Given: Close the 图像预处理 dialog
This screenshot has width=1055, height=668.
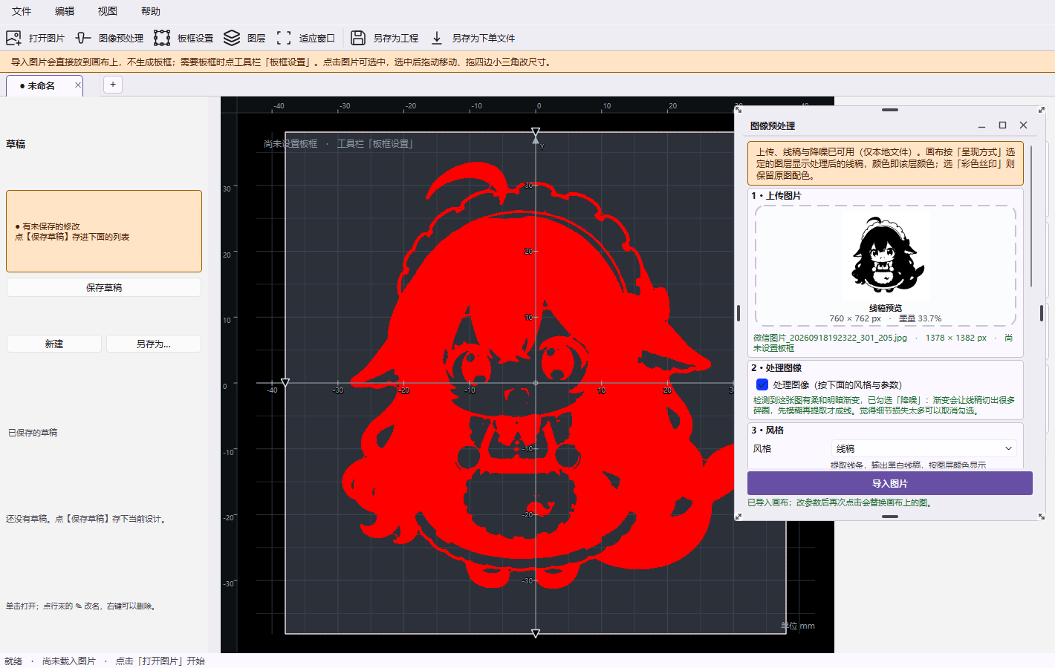Looking at the screenshot, I should (1023, 125).
